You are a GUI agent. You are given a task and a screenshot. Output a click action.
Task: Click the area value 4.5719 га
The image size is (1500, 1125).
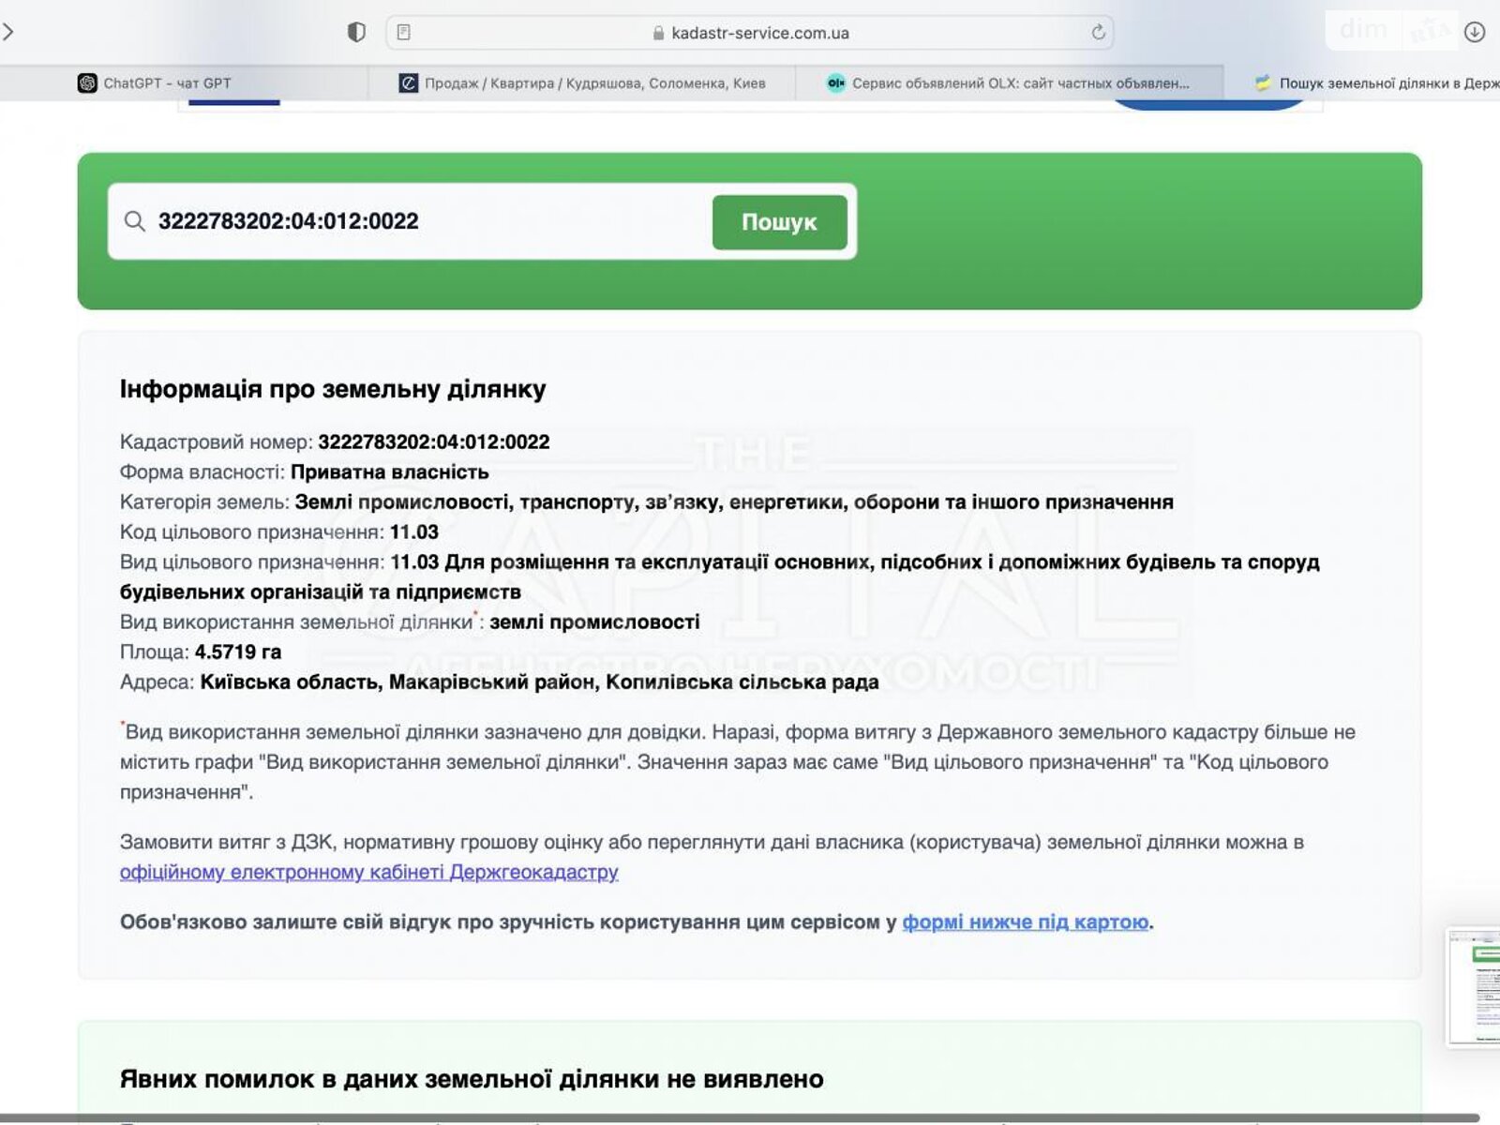tap(238, 652)
